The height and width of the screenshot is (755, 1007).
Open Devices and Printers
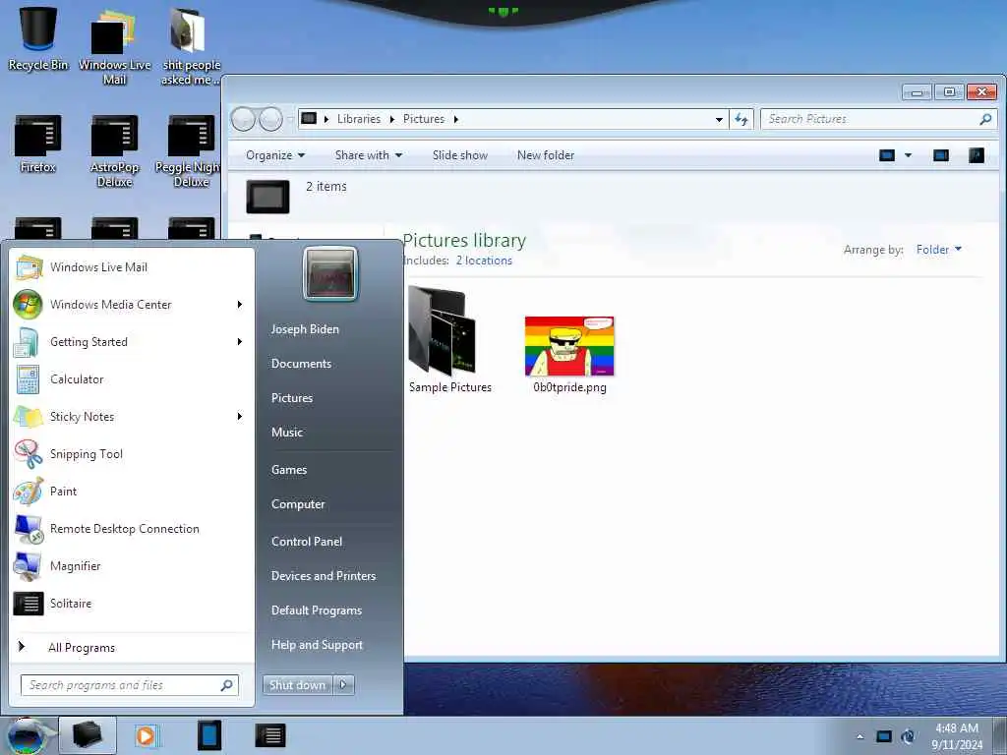click(324, 576)
